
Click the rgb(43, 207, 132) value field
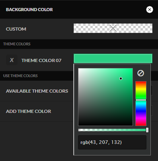(112, 142)
